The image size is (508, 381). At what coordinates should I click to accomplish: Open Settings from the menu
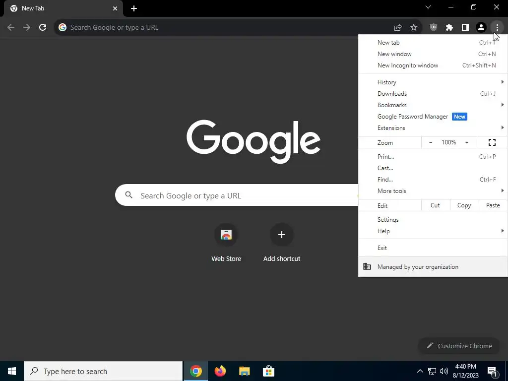coord(433,220)
